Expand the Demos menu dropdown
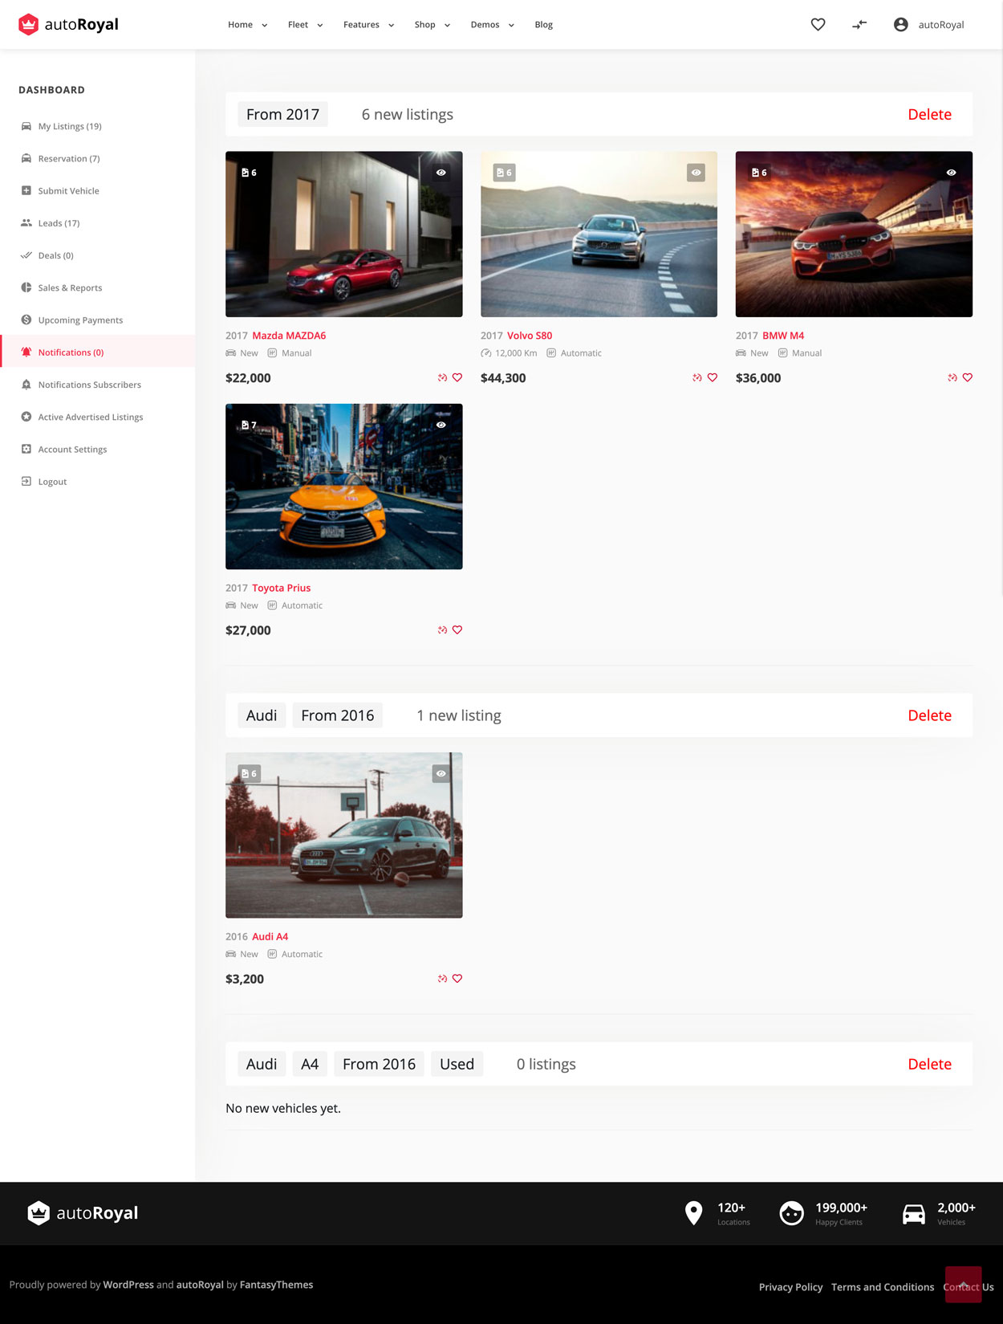The width and height of the screenshot is (1003, 1324). click(493, 25)
